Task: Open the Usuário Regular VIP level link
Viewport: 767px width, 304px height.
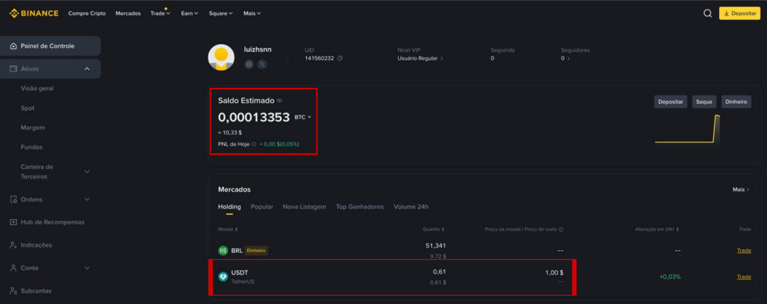Action: pyautogui.click(x=420, y=58)
